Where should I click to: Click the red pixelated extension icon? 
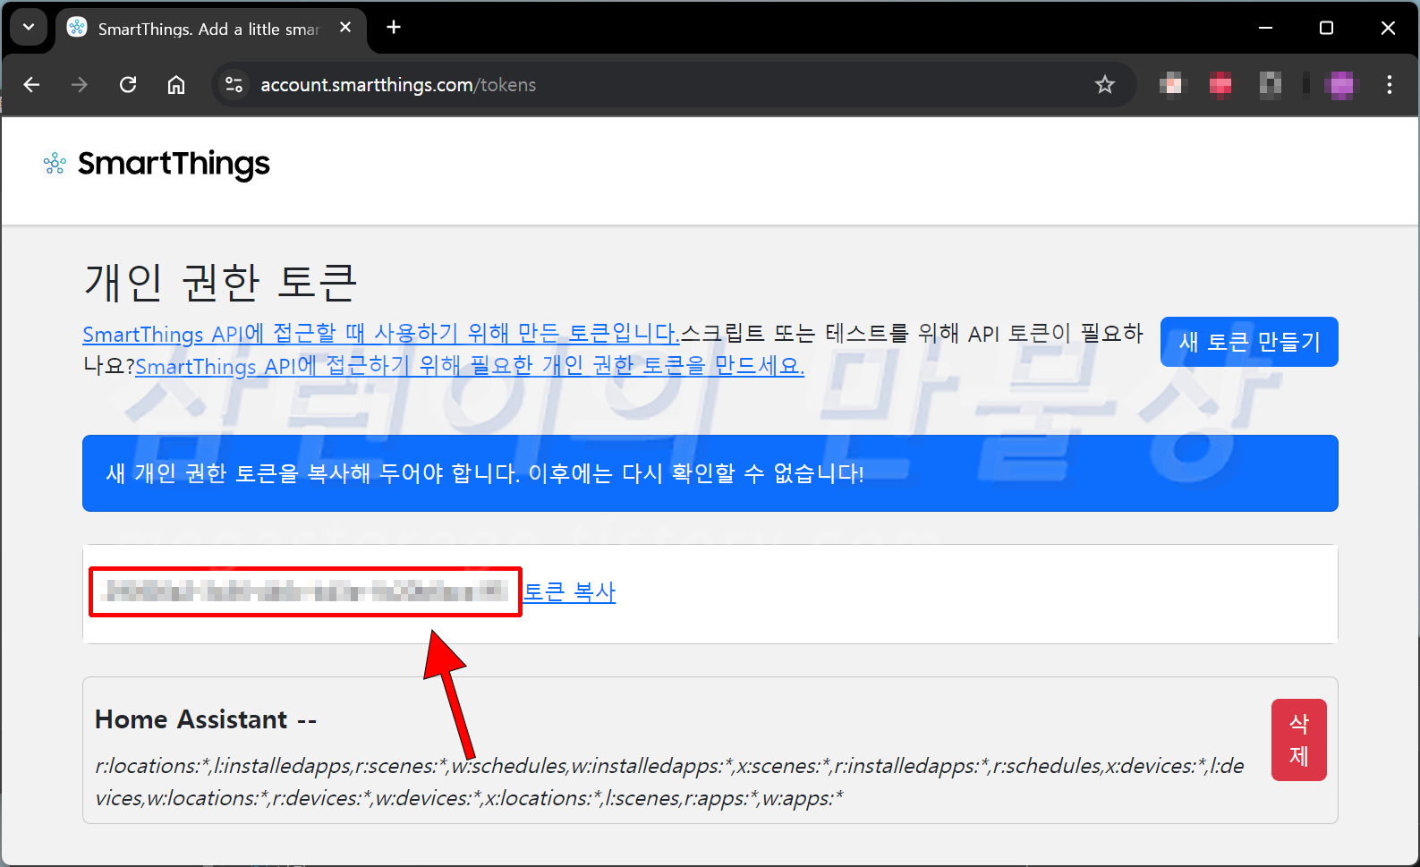pos(1220,85)
